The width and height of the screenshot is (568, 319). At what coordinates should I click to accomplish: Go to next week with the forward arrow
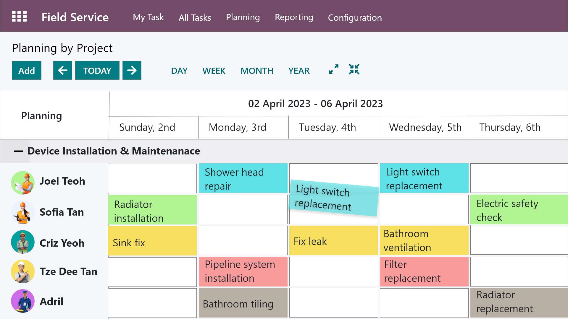click(132, 70)
